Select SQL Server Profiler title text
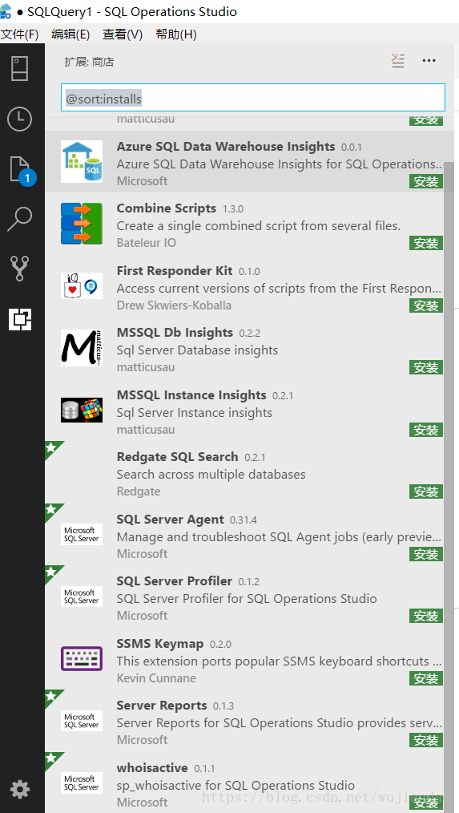This screenshot has height=813, width=459. point(174,581)
